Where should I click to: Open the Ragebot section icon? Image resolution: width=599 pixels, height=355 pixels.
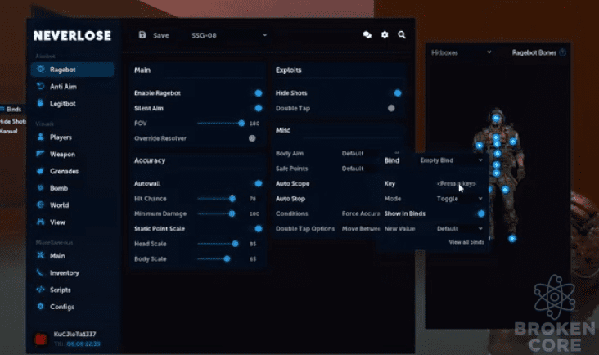[40, 69]
